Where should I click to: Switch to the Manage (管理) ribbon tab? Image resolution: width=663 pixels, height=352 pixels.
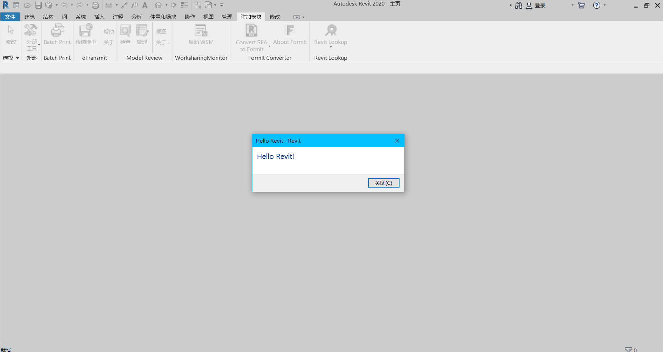(x=227, y=17)
